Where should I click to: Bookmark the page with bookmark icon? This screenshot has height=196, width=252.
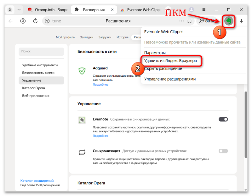[x=190, y=21]
